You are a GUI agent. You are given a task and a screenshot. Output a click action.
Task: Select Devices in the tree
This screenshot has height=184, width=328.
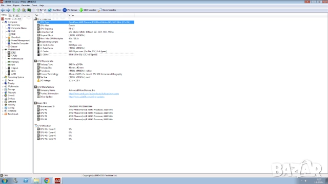pos(11,99)
